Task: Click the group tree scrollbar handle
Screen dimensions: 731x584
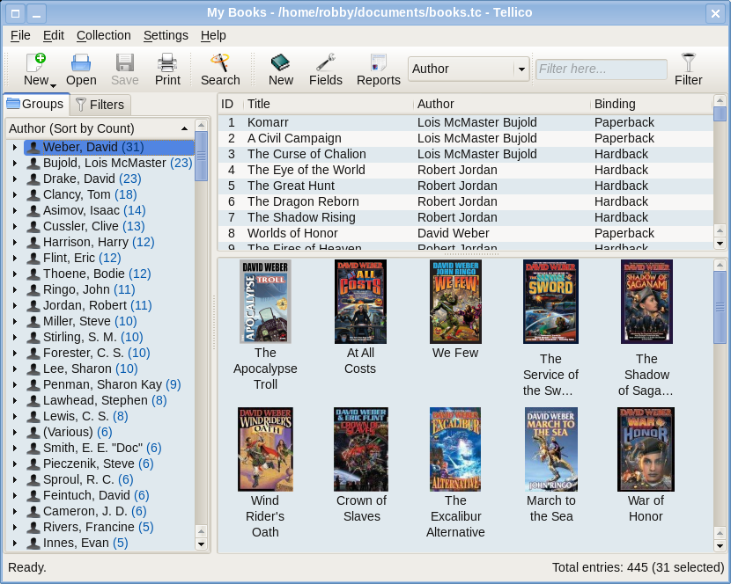Action: tap(202, 156)
